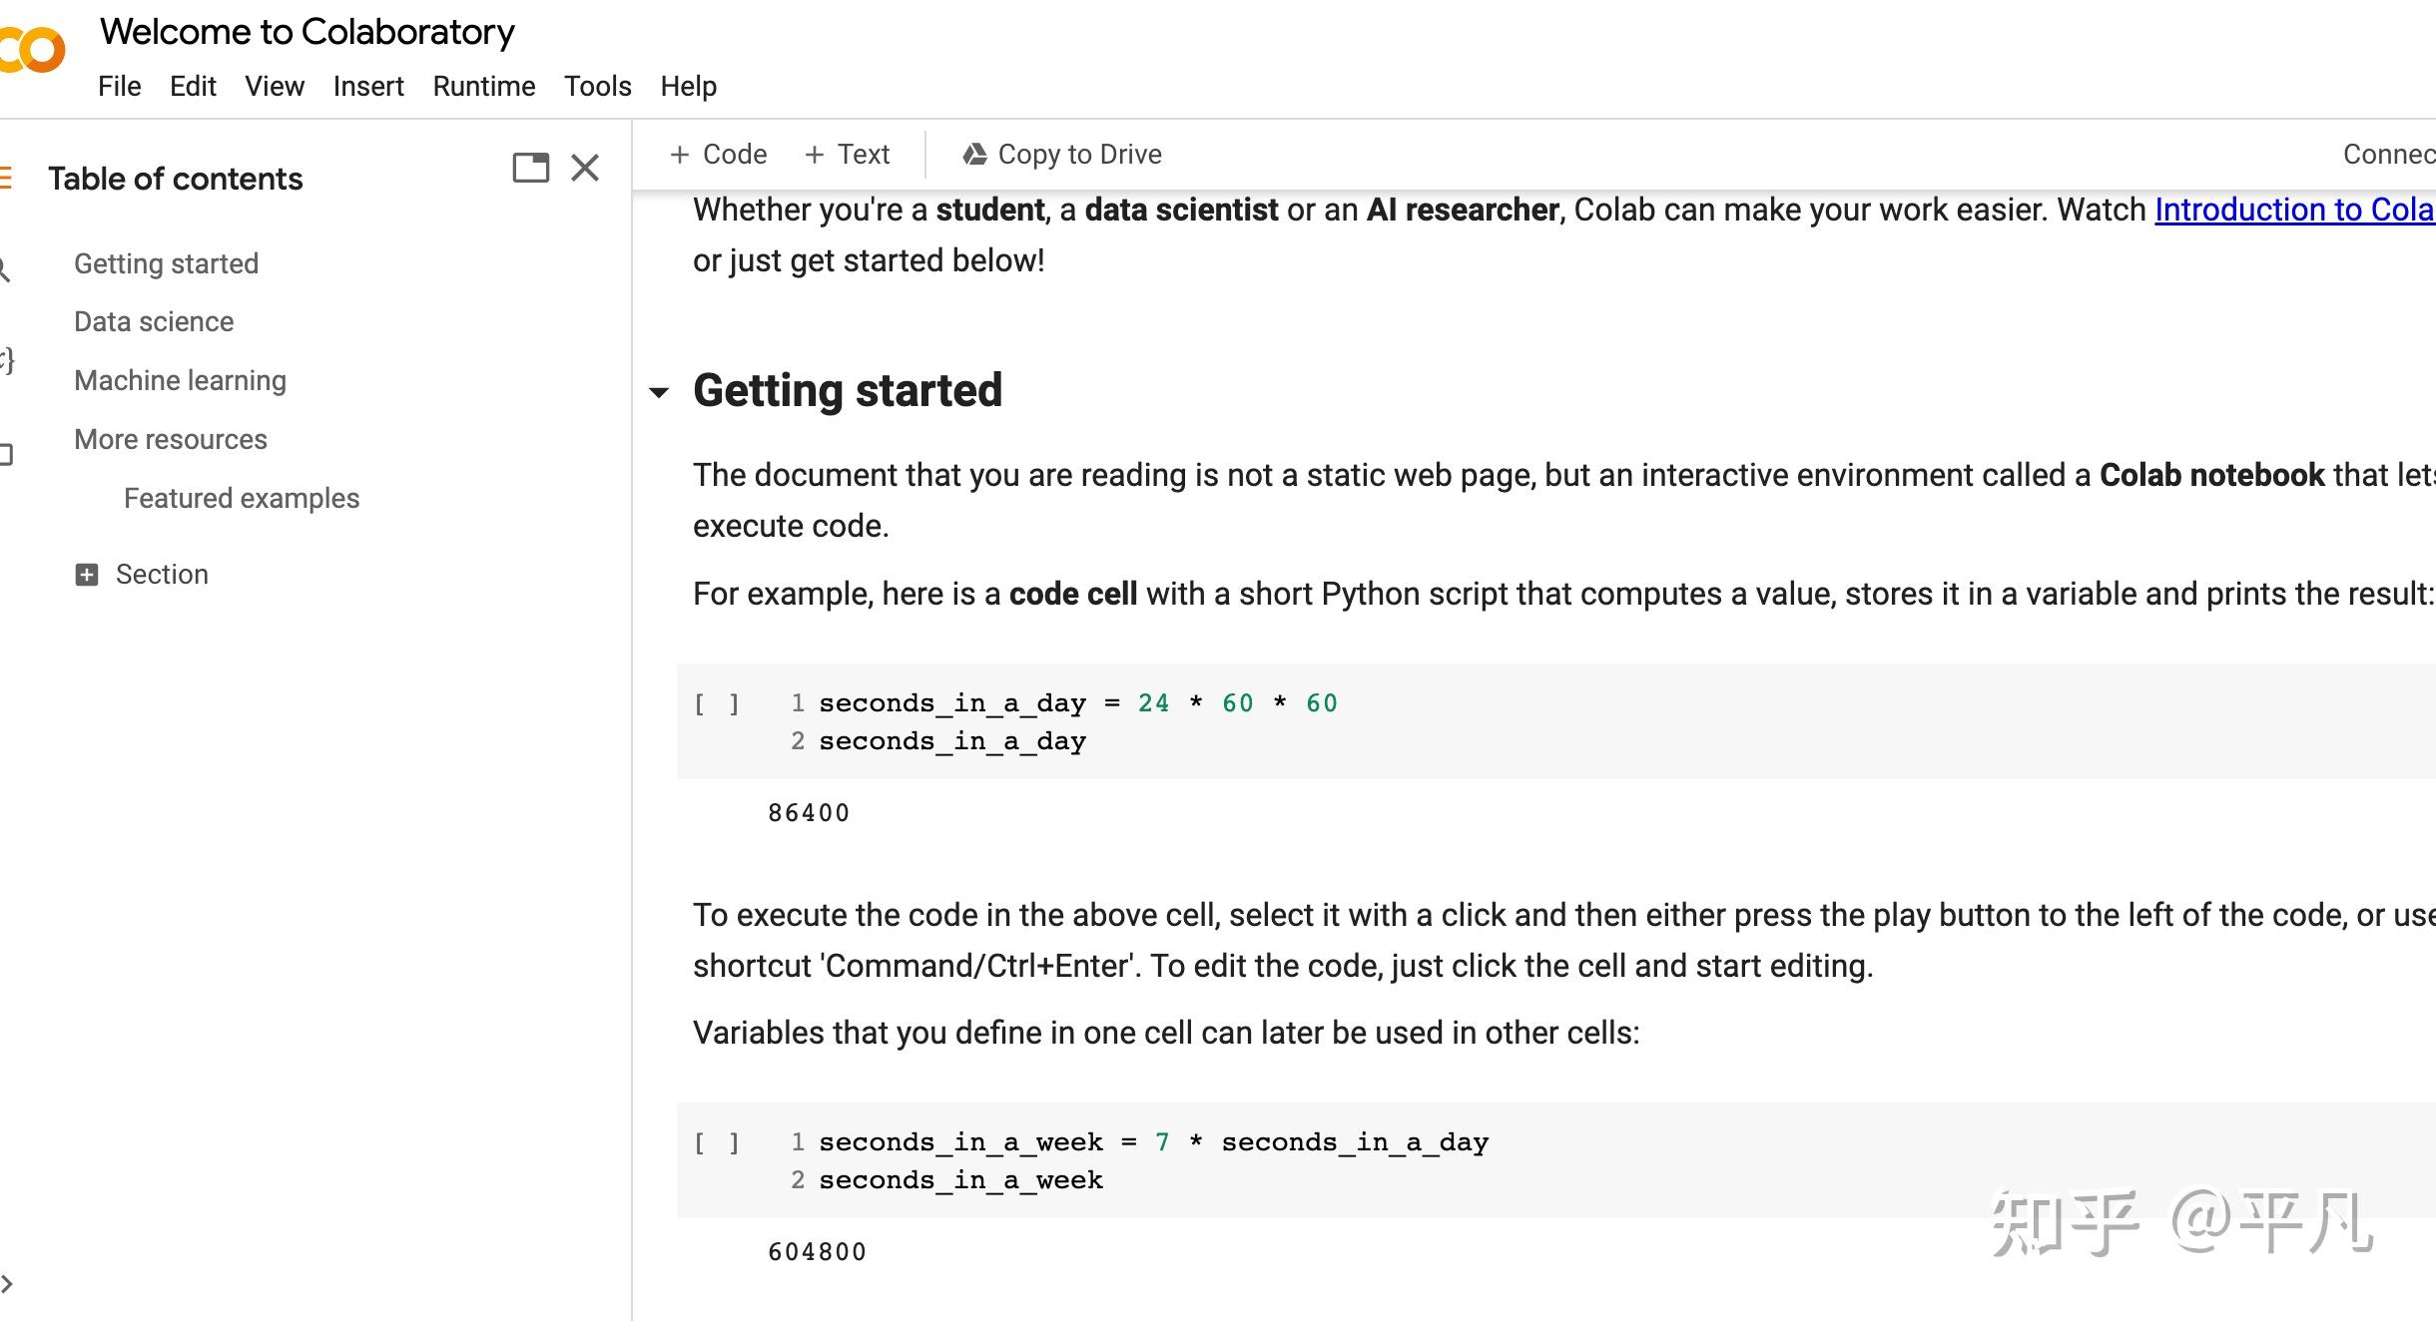2436x1321 pixels.
Task: Open the Runtime menu
Action: click(x=483, y=87)
